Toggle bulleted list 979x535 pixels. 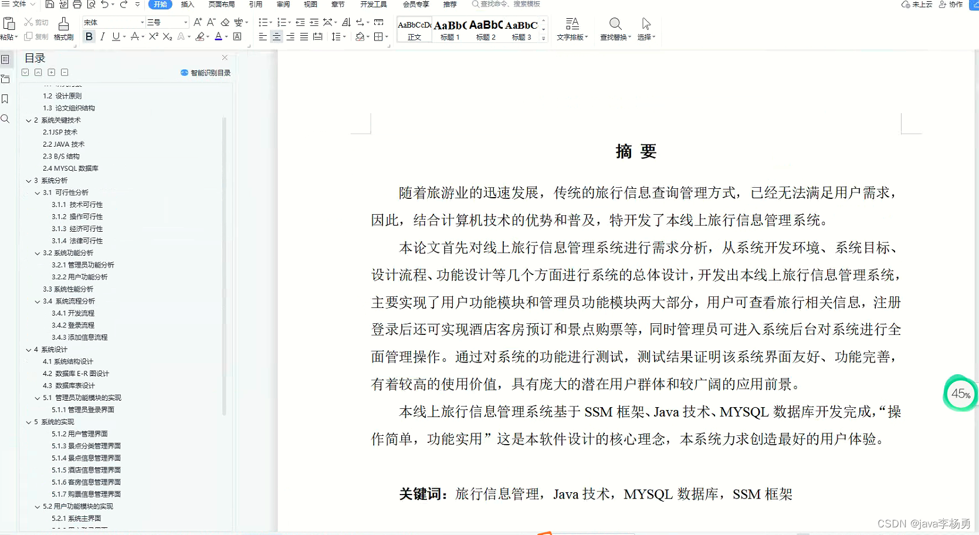coord(263,22)
